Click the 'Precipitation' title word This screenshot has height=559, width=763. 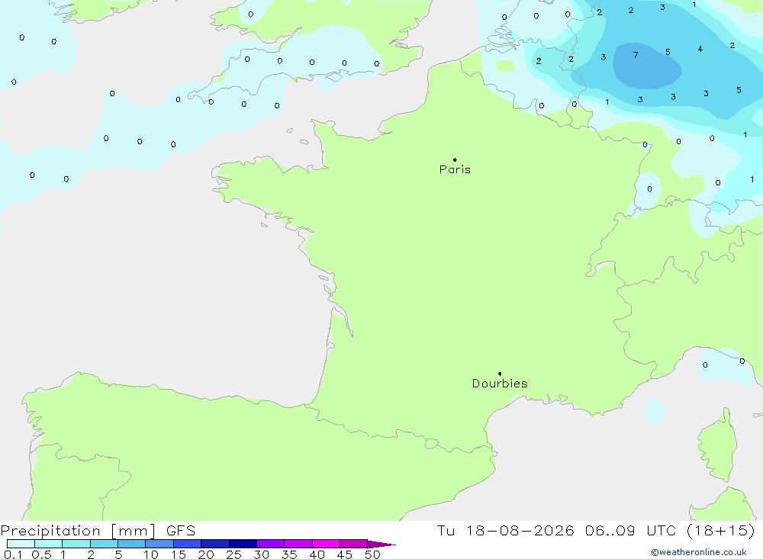pos(50,531)
